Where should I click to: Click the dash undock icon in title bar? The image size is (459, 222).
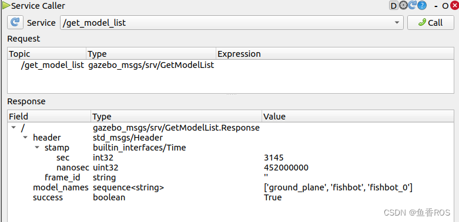click(x=436, y=6)
